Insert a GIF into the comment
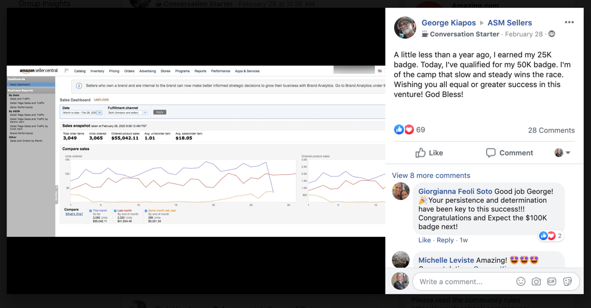 551,282
